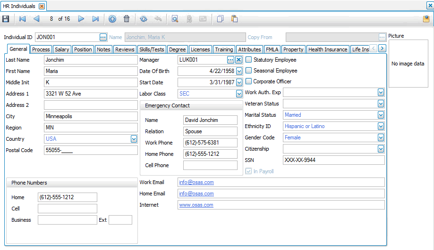Open the Health Insurance tab
This screenshot has height=250, width=434.
click(x=328, y=49)
